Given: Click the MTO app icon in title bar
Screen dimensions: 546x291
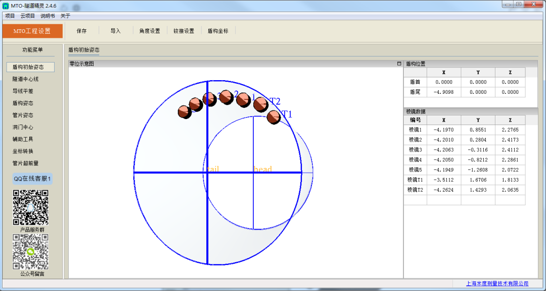Looking at the screenshot, I should coord(6,5).
